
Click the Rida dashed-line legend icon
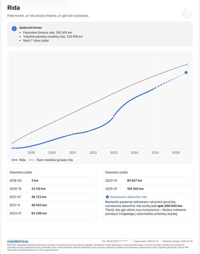click(14, 160)
